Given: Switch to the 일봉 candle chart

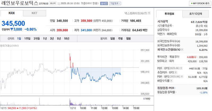Looking at the screenshot, I should 113,38.
